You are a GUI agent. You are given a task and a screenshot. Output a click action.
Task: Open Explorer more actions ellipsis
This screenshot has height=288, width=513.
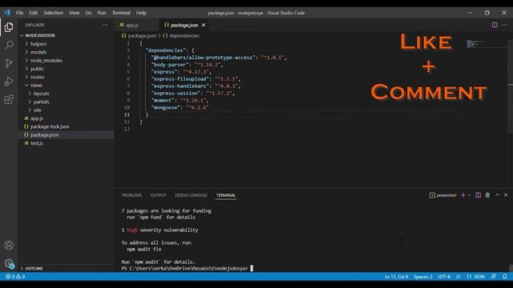pos(105,25)
